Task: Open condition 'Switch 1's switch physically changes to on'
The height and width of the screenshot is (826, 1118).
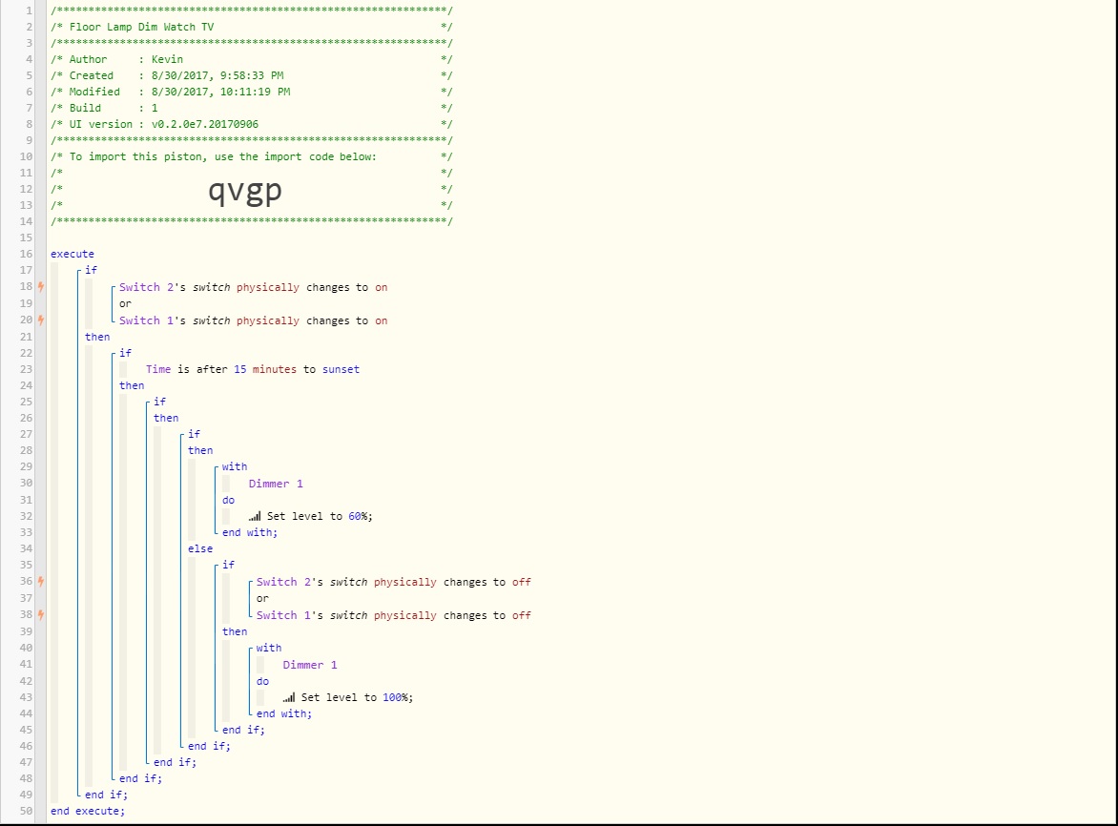Action: 253,320
